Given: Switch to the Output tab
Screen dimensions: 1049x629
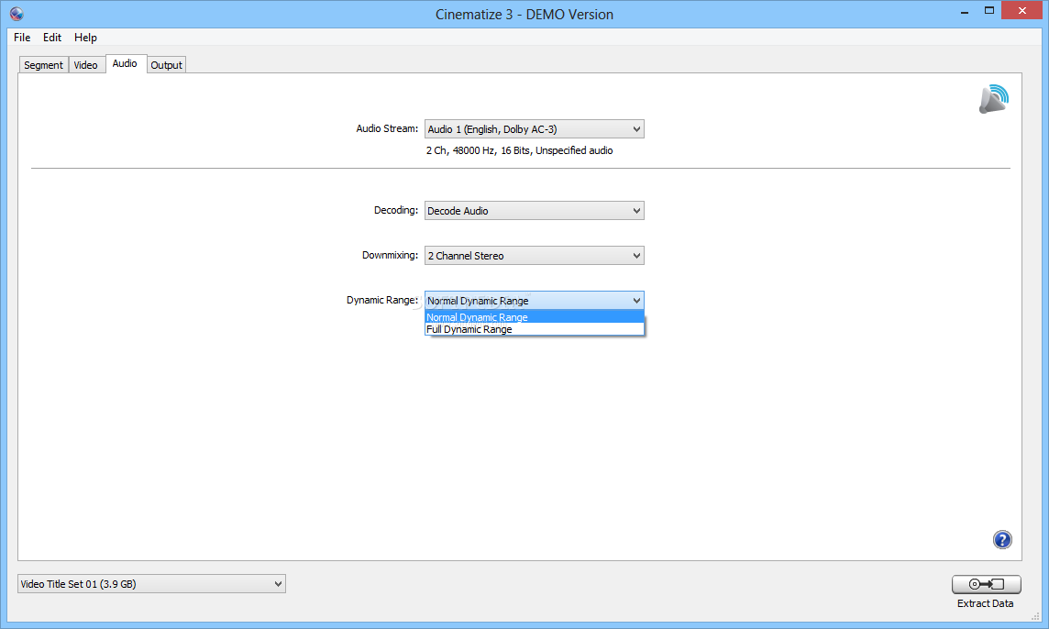Looking at the screenshot, I should [x=166, y=65].
